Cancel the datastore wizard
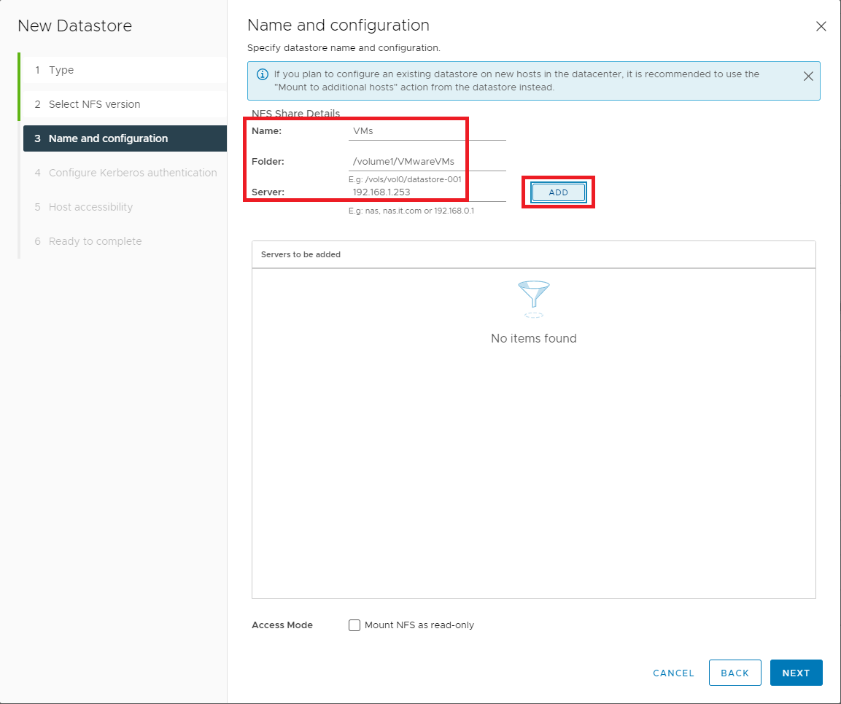 pyautogui.click(x=673, y=673)
